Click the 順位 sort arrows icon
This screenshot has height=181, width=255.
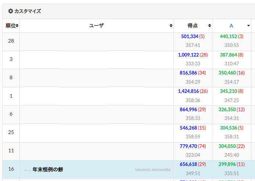[x=17, y=26]
